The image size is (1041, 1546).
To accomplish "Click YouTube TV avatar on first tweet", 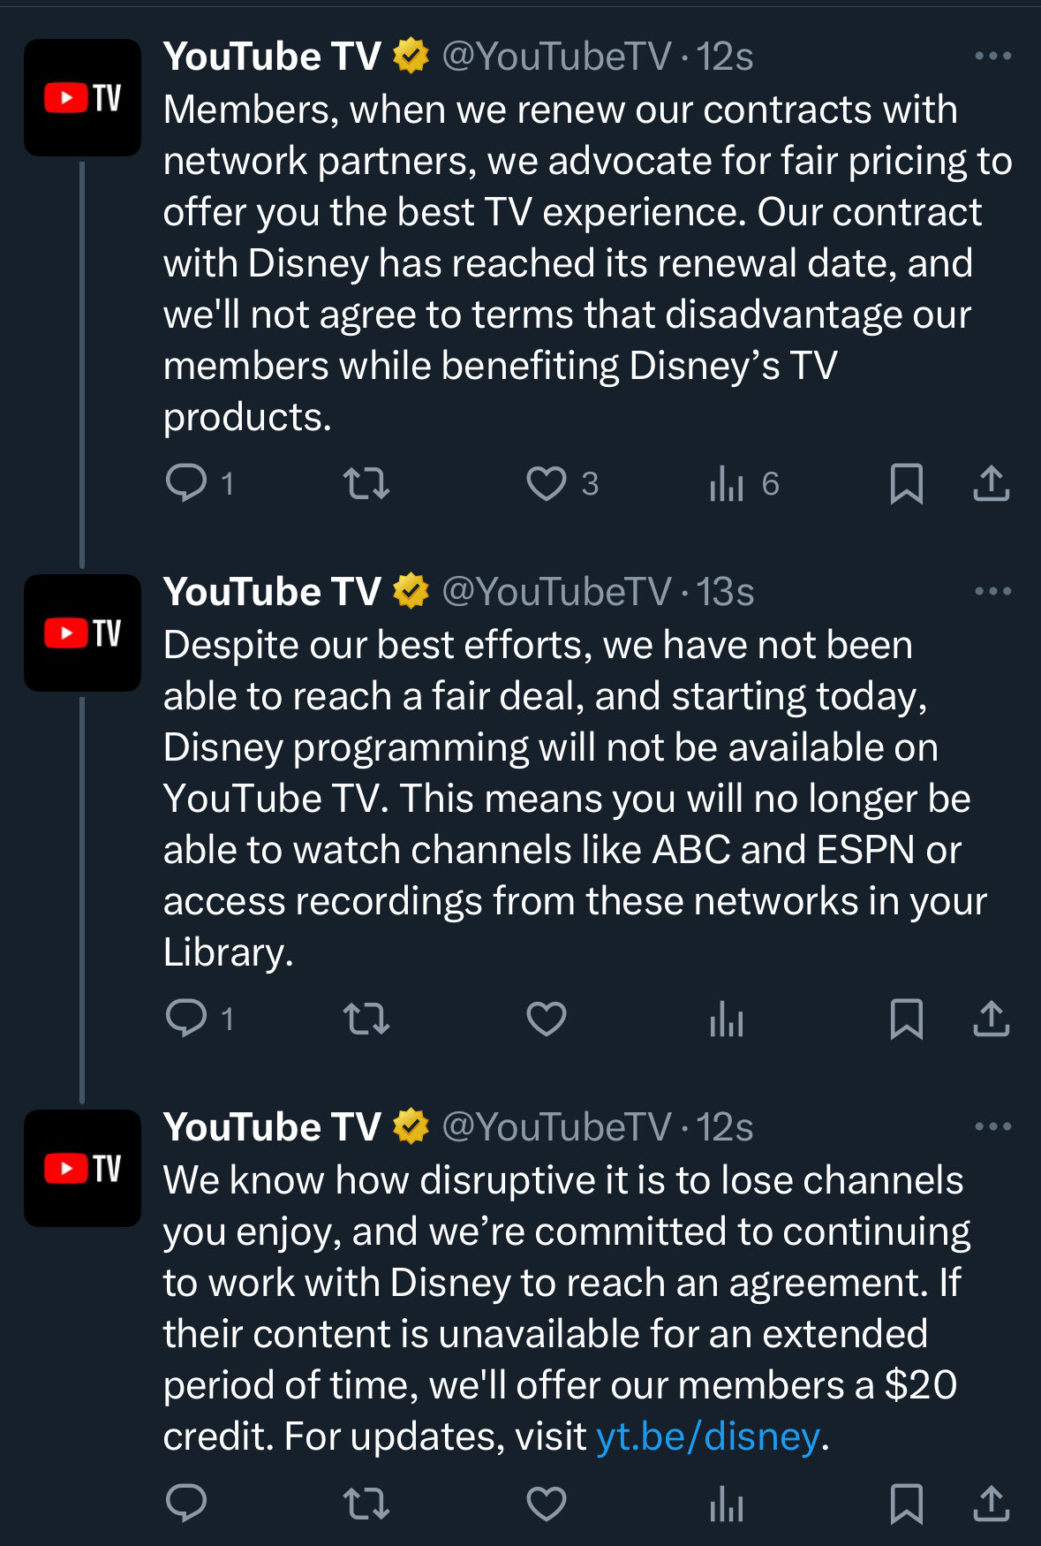I will coord(82,97).
